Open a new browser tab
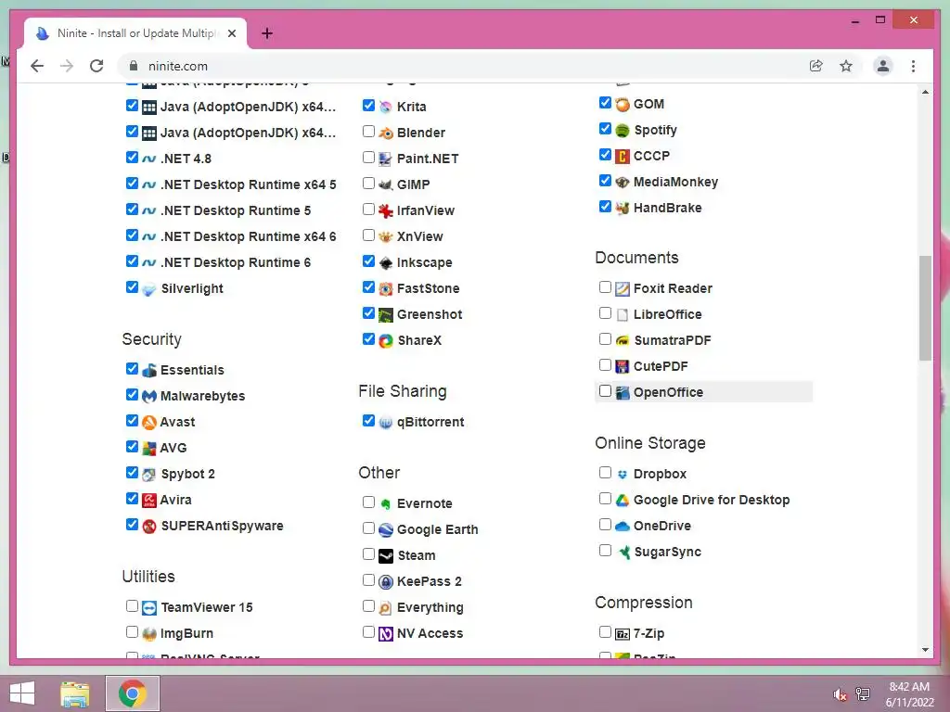Viewport: 950px width, 712px height. pyautogui.click(x=266, y=33)
